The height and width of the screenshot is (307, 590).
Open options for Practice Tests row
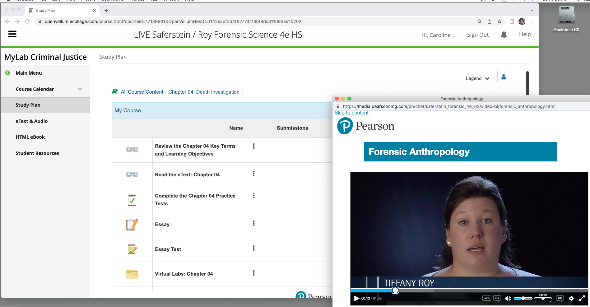(254, 196)
